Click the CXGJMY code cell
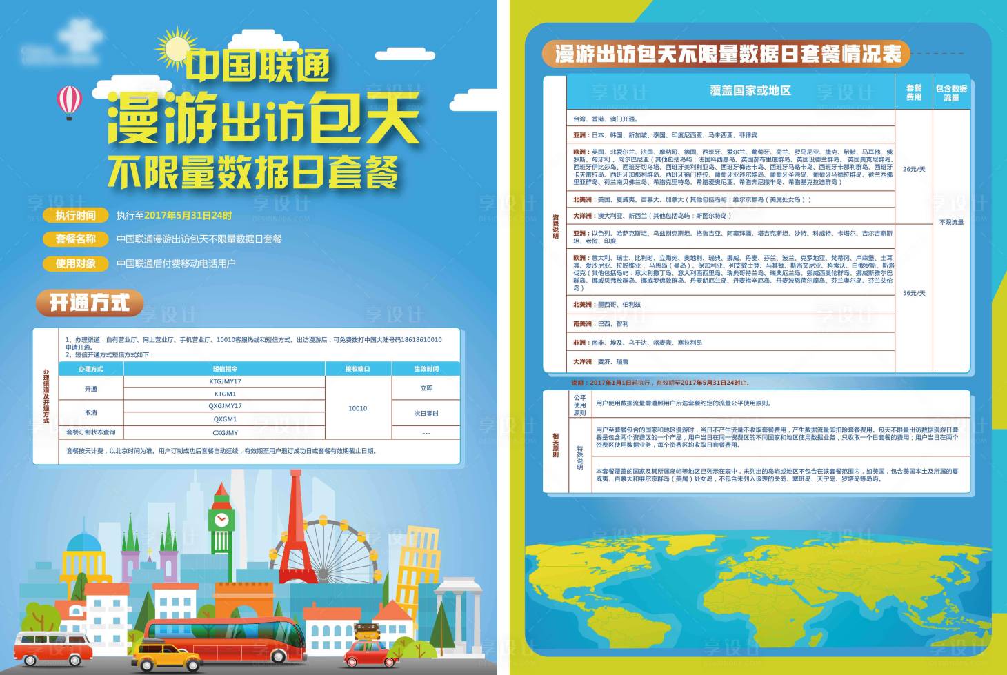This screenshot has width=1007, height=675. [225, 433]
